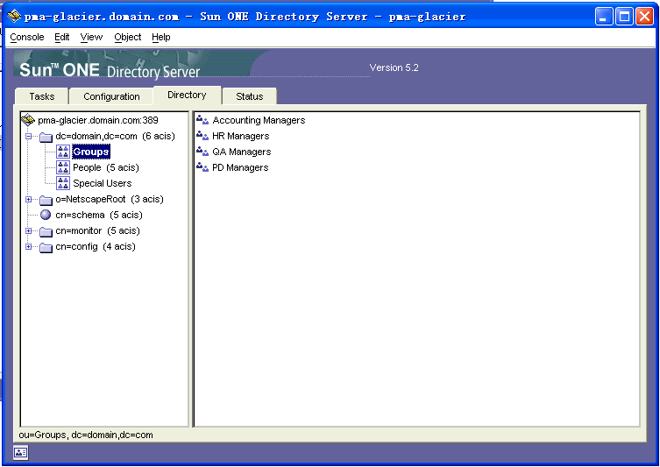Click the Version 5.2 label
Screen dimensions: 660x467
point(394,67)
